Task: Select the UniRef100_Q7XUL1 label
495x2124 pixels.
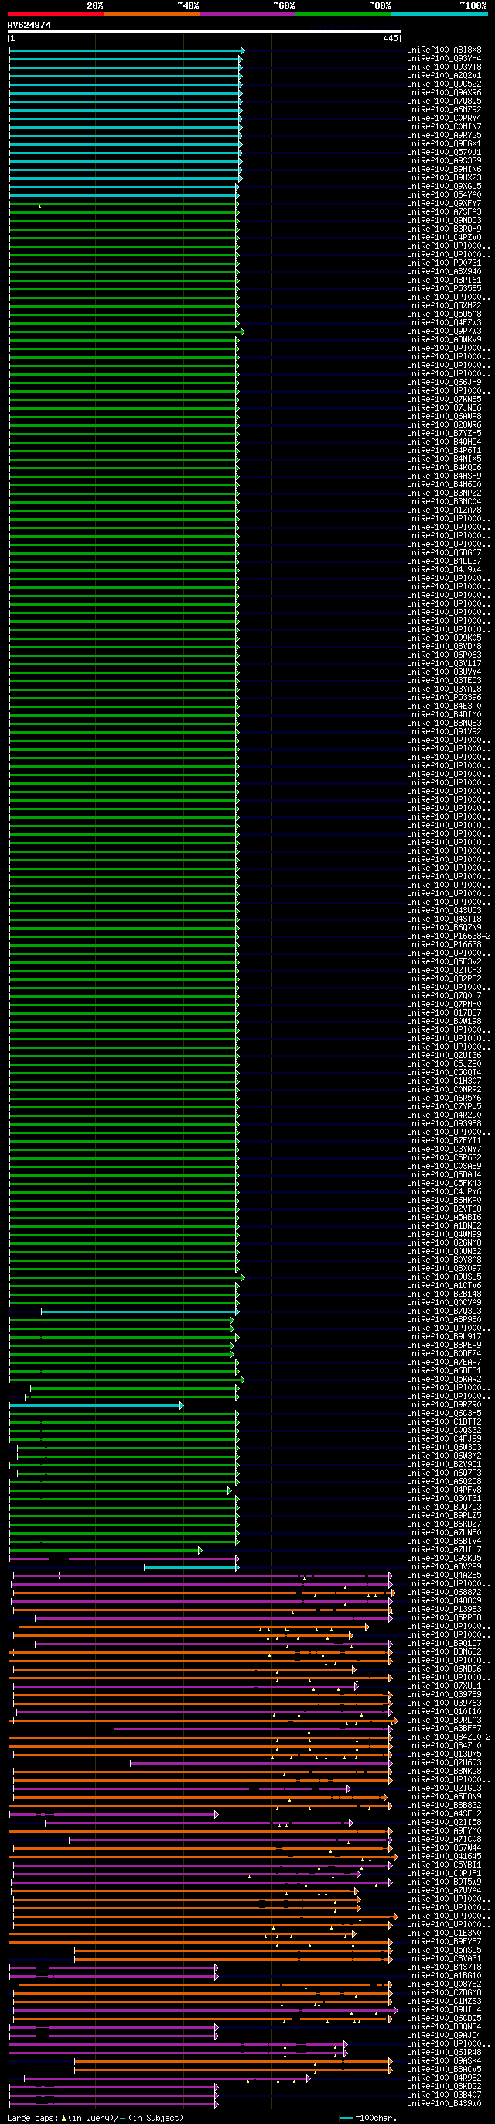Action: point(444,1686)
